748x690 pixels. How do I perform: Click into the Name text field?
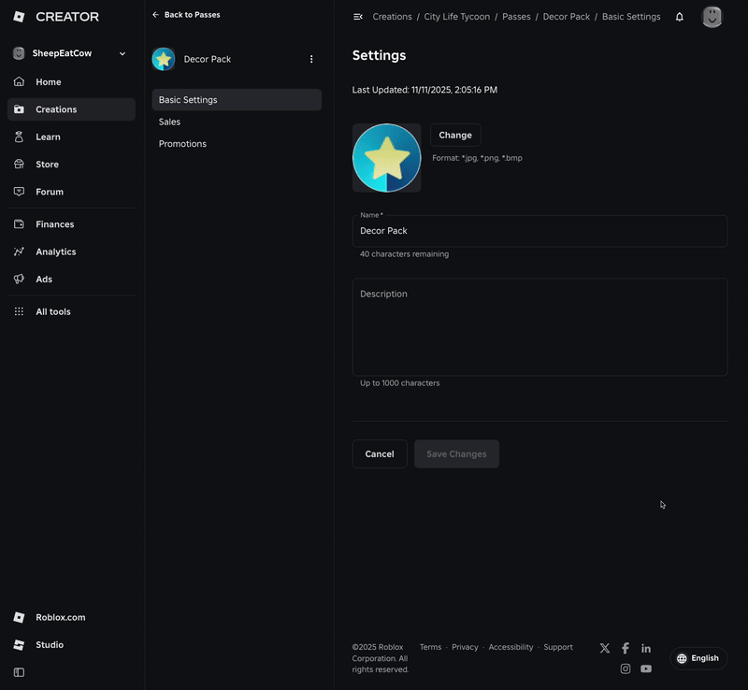click(x=539, y=231)
